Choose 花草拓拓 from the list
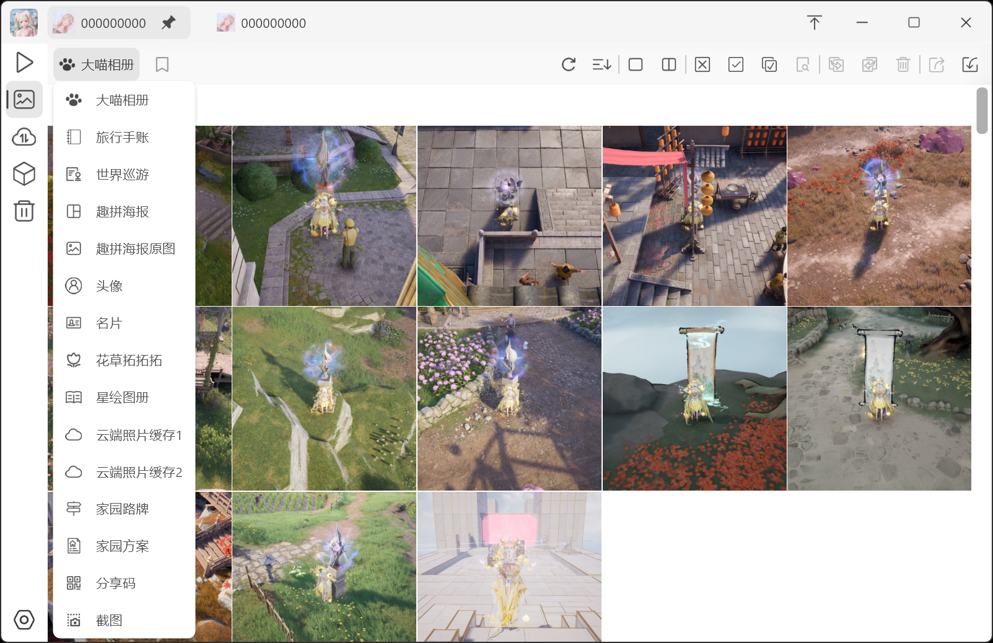 click(124, 361)
